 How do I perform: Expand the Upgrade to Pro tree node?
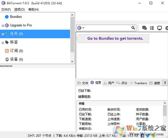point(3,26)
